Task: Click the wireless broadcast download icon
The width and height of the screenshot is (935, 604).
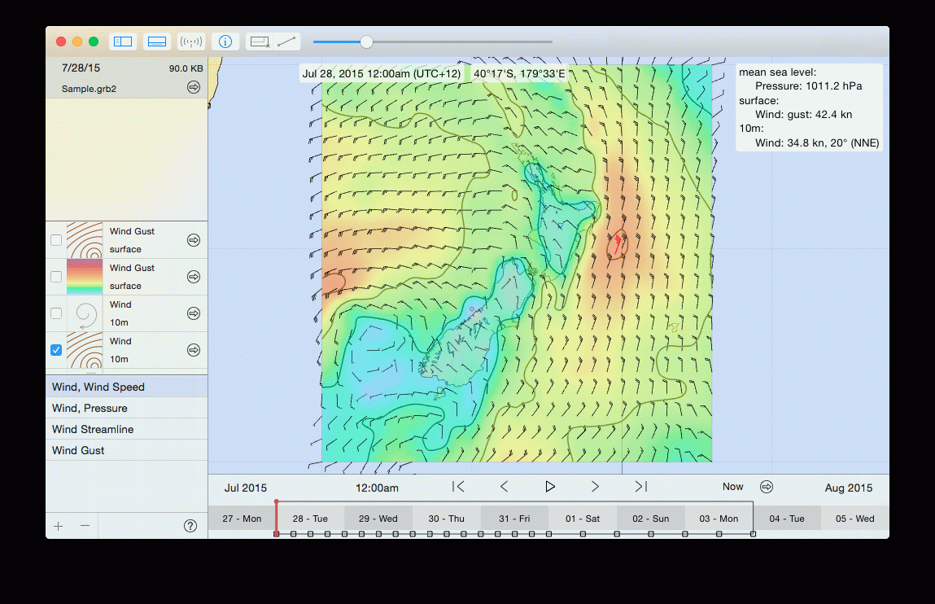Action: pyautogui.click(x=191, y=42)
